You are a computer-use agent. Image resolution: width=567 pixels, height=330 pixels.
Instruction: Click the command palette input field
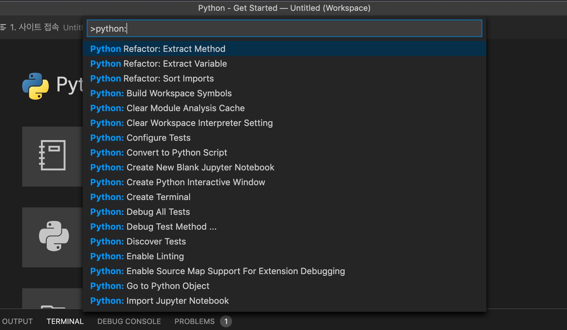[284, 28]
